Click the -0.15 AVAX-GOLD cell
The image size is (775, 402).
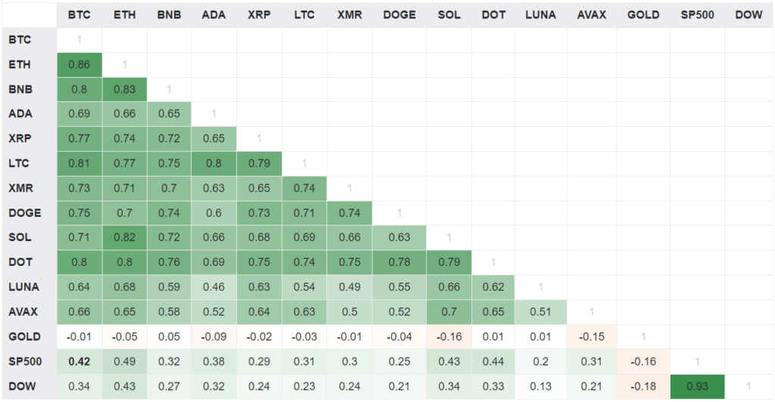tap(591, 336)
